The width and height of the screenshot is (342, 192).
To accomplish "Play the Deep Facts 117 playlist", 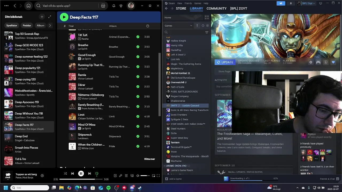I will point(64,17).
